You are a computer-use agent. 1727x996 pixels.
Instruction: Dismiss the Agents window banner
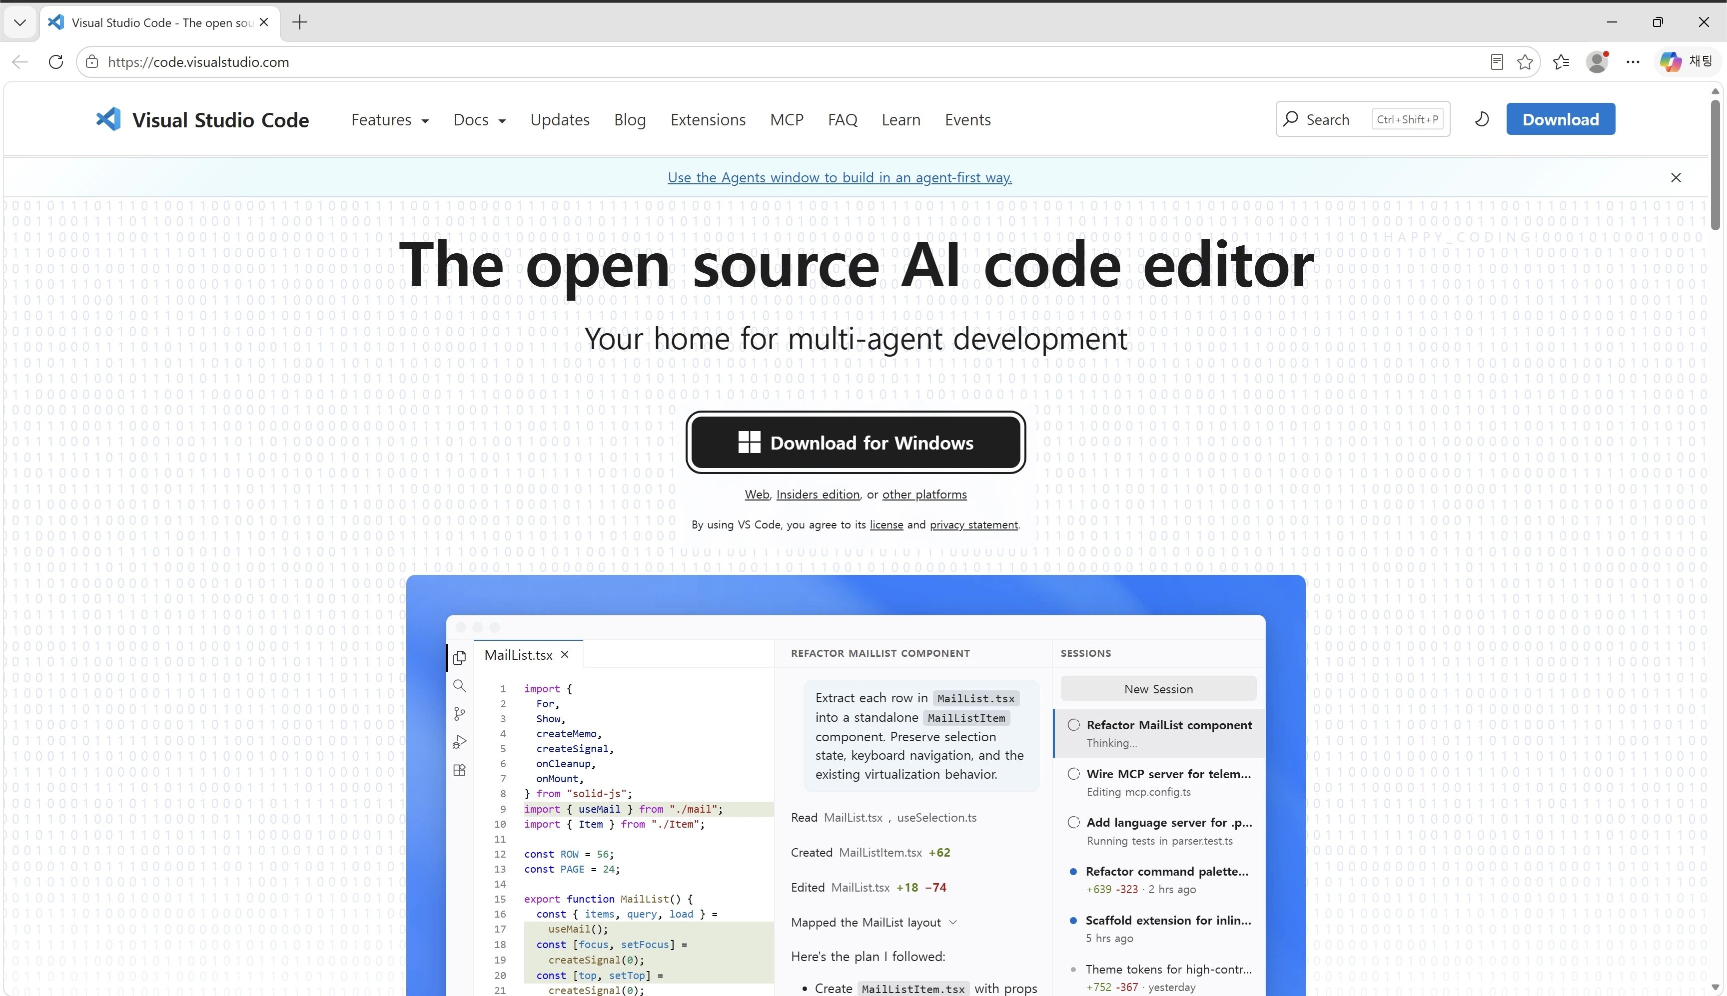point(1676,178)
